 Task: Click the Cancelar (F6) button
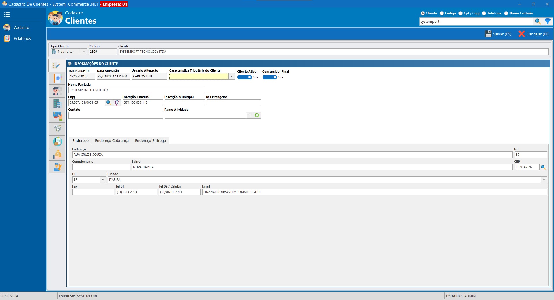(x=534, y=34)
